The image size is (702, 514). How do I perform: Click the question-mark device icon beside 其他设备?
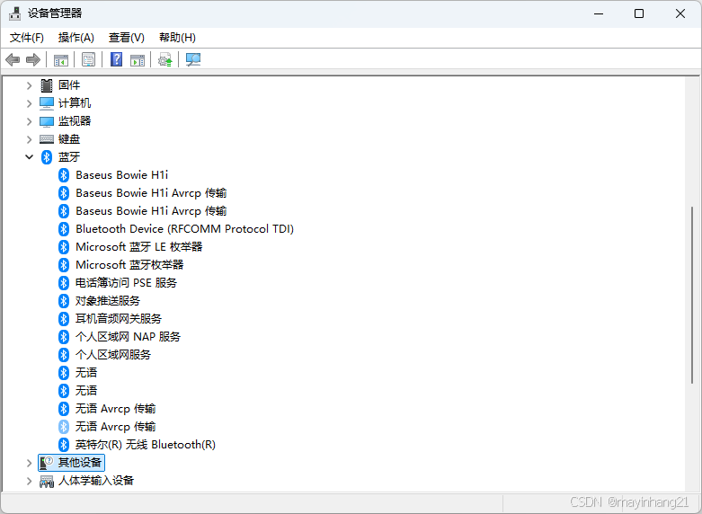[47, 463]
